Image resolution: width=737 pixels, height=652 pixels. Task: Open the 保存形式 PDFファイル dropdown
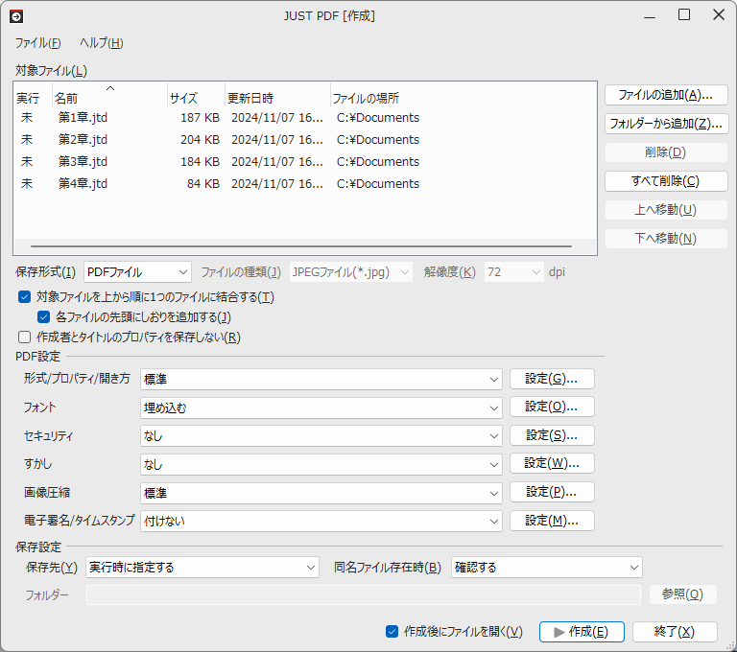[x=137, y=272]
